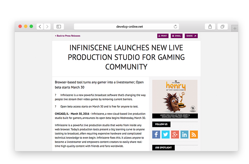The height and width of the screenshot is (164, 249).
Task: Open the Henry Oculus Story Studio ad banner
Action: point(175,98)
